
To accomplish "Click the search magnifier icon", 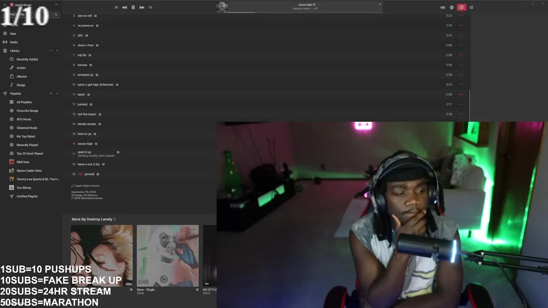I will point(56,15).
